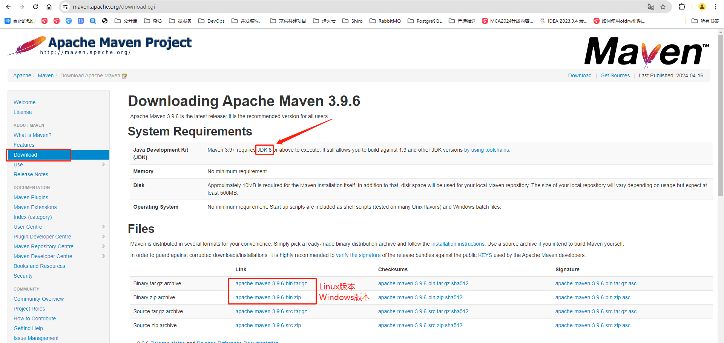Viewport: 724px width, 343px height.
Task: Expand the Use sidebar section
Action: pos(104,165)
